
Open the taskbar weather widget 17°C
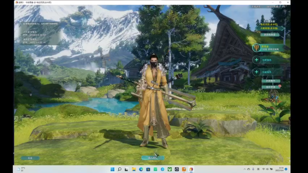21,169
